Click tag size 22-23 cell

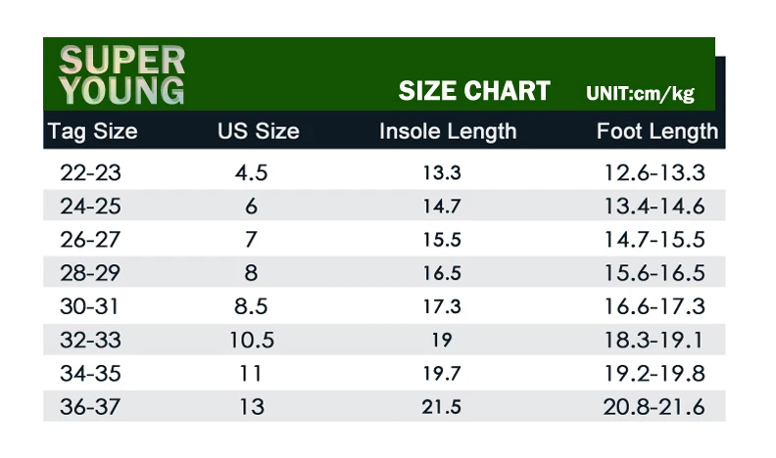point(90,173)
